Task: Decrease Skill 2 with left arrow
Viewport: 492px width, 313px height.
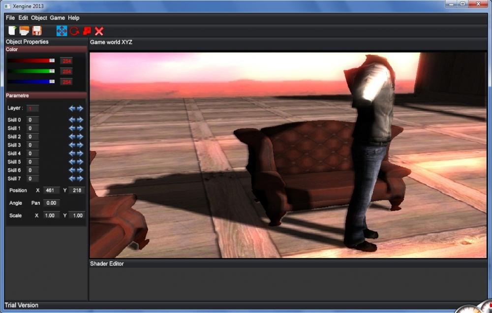Action: point(72,136)
